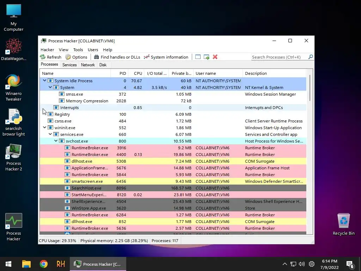Select the ShellExperience... process icon
The image size is (361, 271).
67,201
